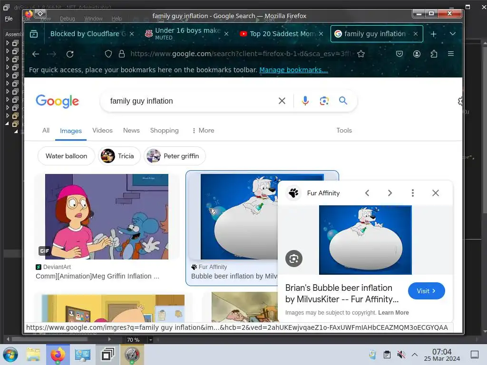The width and height of the screenshot is (487, 365).
Task: Switch to Blocked by Cloudflare tab
Action: pos(87,34)
